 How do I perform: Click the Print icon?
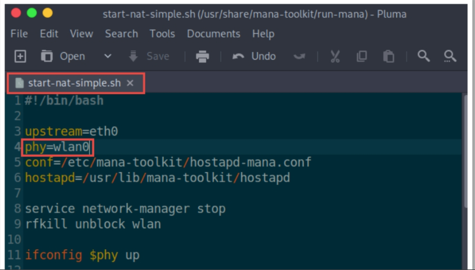[x=202, y=56]
